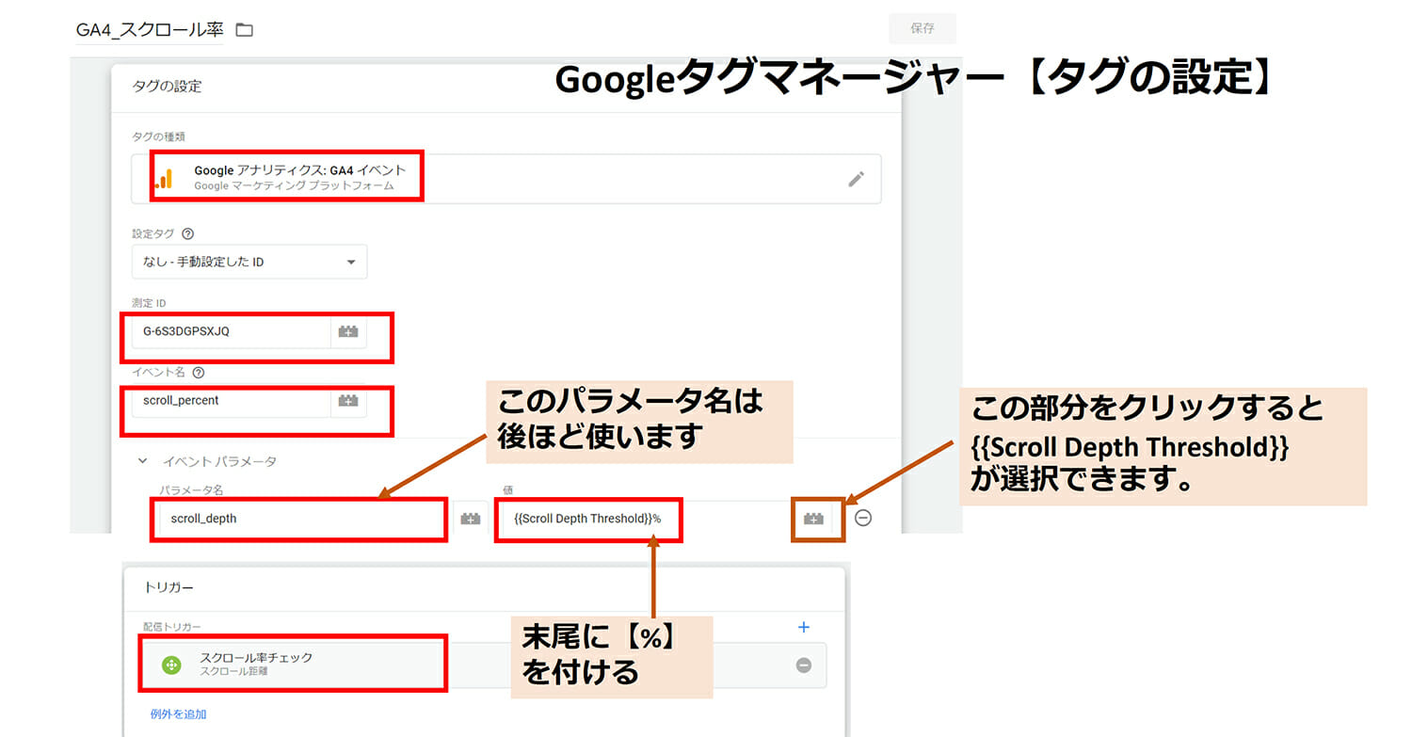Remove the スクロール率チェック trigger with minus icon

click(803, 665)
